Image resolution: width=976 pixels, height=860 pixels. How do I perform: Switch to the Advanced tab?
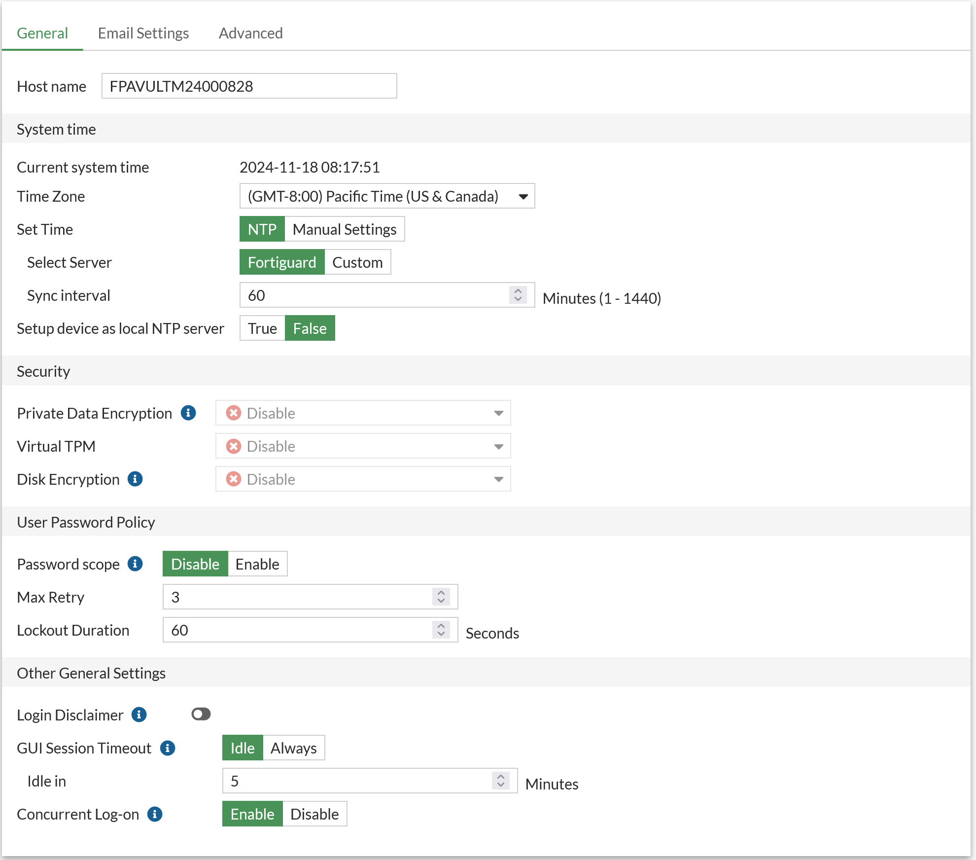(250, 33)
